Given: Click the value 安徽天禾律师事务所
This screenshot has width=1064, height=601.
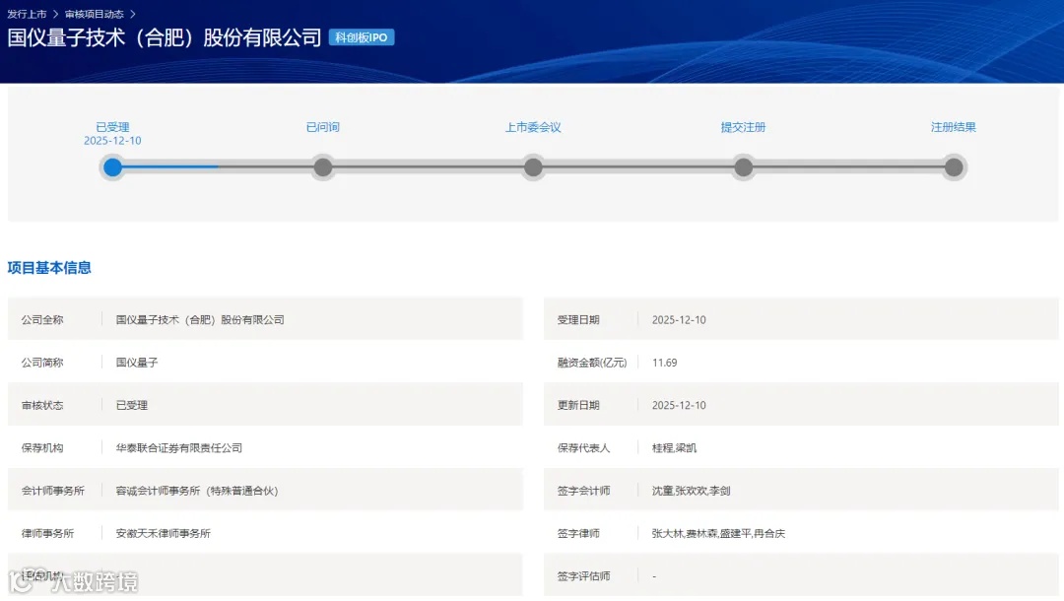Looking at the screenshot, I should point(163,533).
